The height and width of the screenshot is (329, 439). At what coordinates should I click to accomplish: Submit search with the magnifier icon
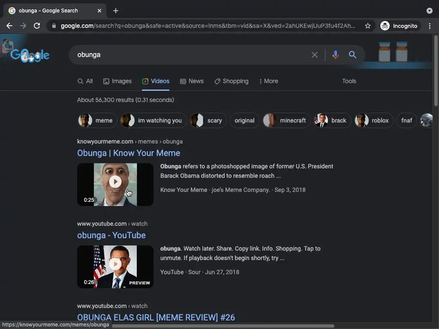(x=352, y=55)
